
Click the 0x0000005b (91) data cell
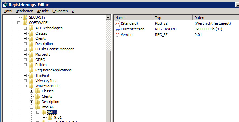tap(208, 29)
